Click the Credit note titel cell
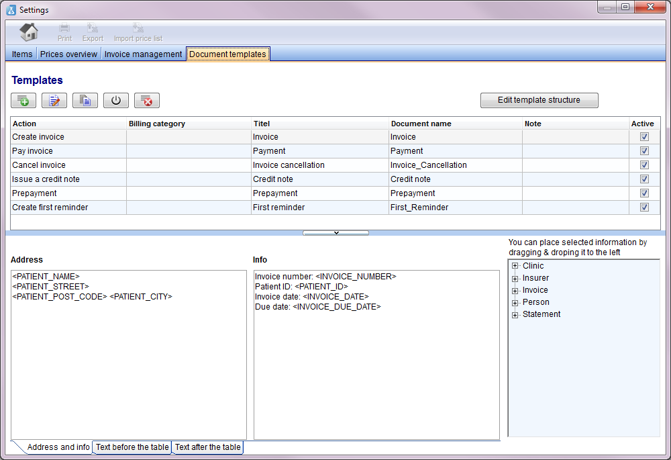The image size is (671, 460). [320, 179]
